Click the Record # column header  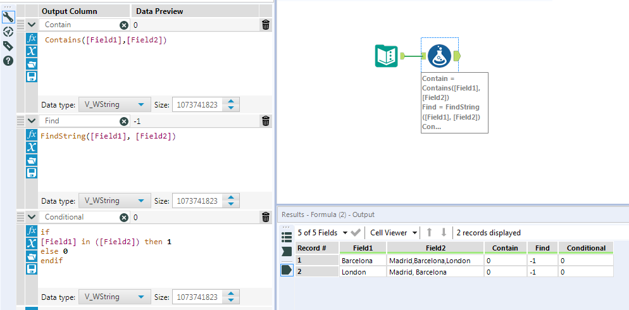coord(317,248)
